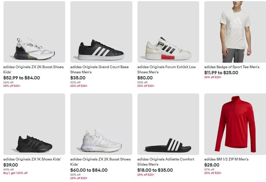The width and height of the screenshot is (266, 182).
Task: Open the ZX 2K Boost title above $52.99 price
Action: (33, 70)
